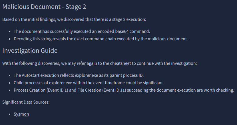This screenshot has width=237, height=125.
Task: Click the "Investigation Guide" heading
Action: click(x=30, y=51)
